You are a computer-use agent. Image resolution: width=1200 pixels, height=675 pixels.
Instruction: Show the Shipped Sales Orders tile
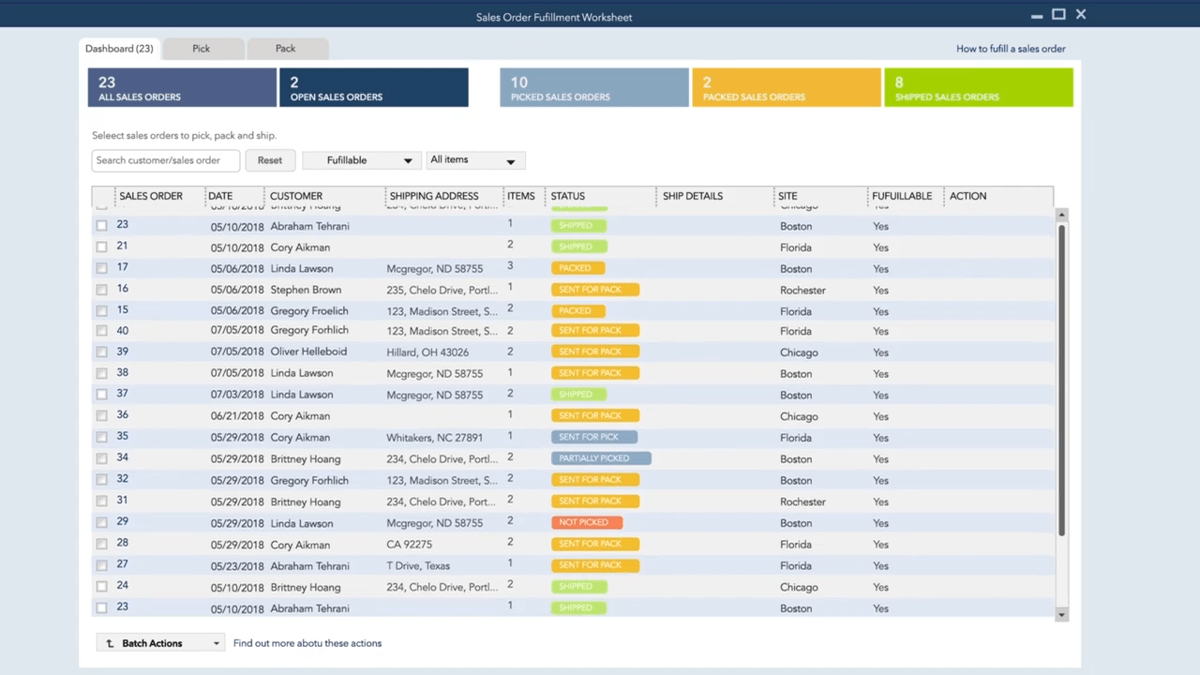click(978, 87)
